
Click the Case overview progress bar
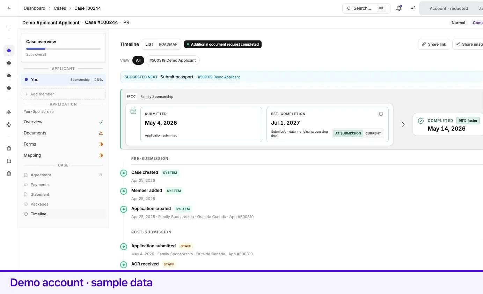(x=63, y=49)
